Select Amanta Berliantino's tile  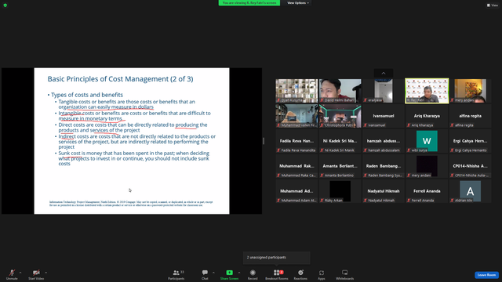[340, 166]
